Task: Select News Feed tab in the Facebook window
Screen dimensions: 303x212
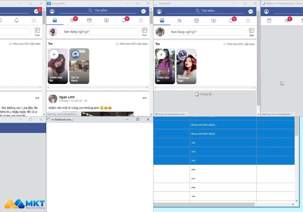Action: [x=162, y=21]
